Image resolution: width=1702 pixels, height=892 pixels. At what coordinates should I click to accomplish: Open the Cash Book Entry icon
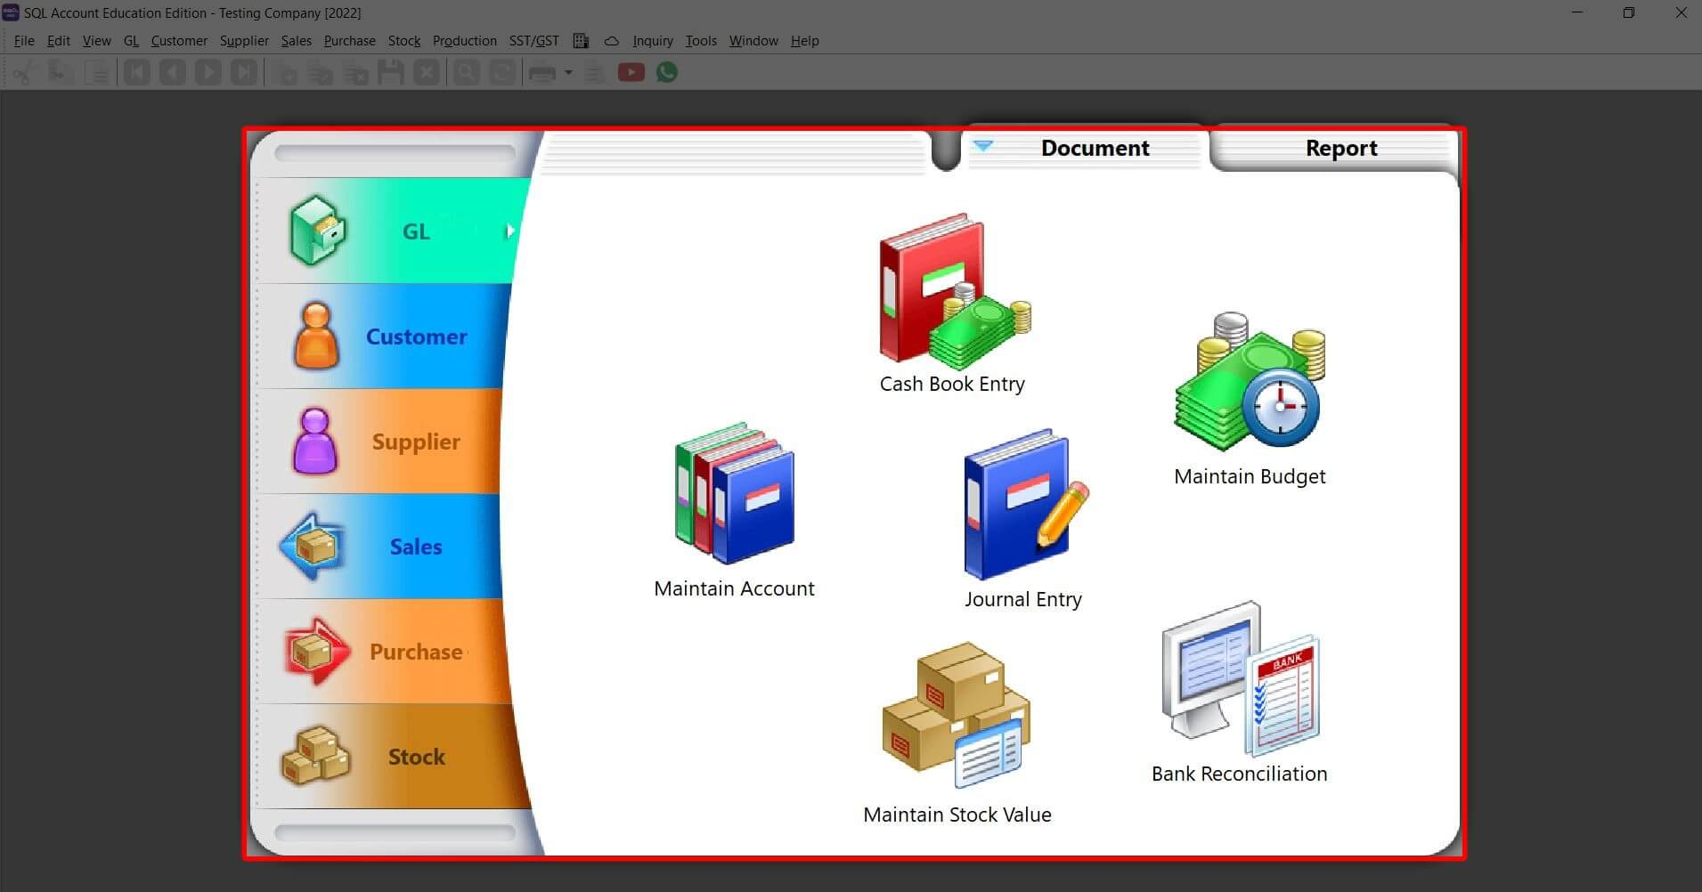(x=954, y=292)
